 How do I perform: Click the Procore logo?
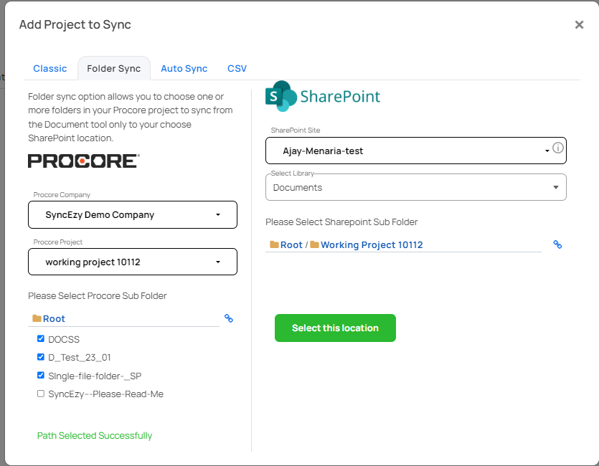coord(84,161)
